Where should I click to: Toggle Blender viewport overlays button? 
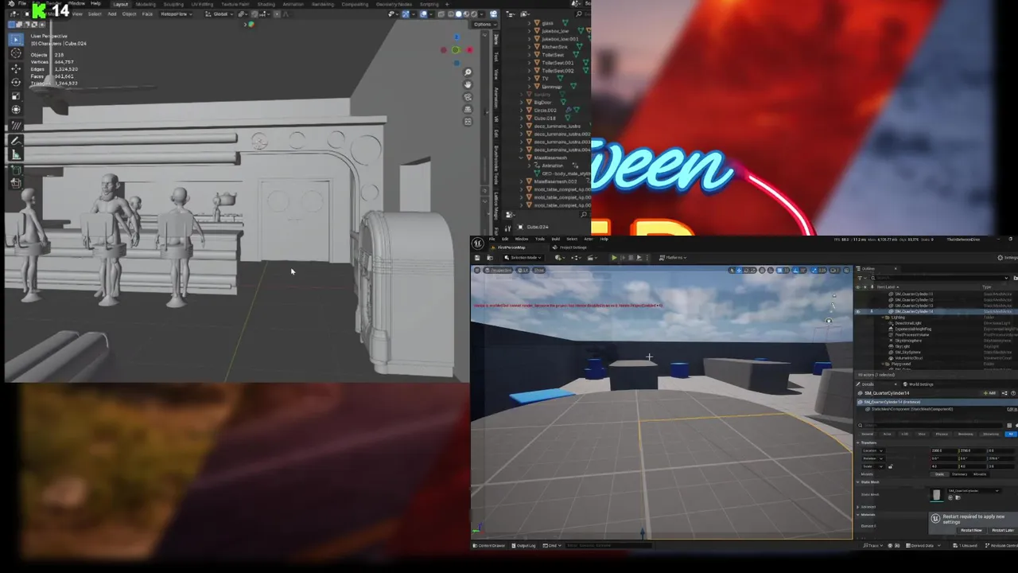pos(423,14)
